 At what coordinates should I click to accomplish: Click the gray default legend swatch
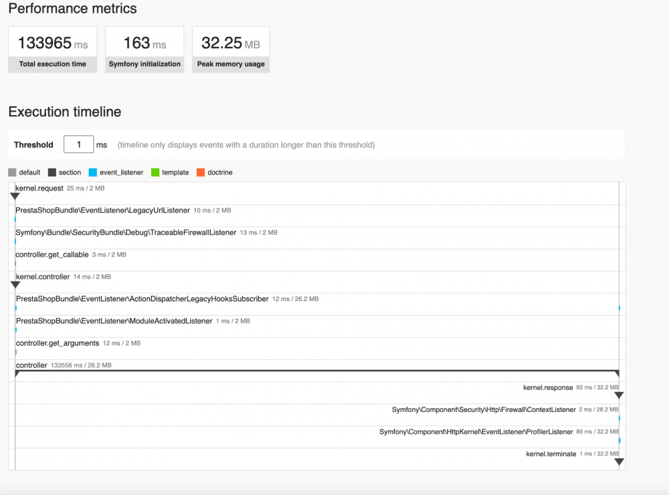pos(12,173)
